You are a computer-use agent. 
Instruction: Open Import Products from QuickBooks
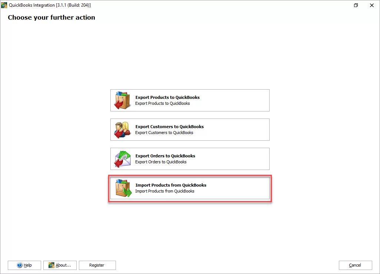point(190,188)
